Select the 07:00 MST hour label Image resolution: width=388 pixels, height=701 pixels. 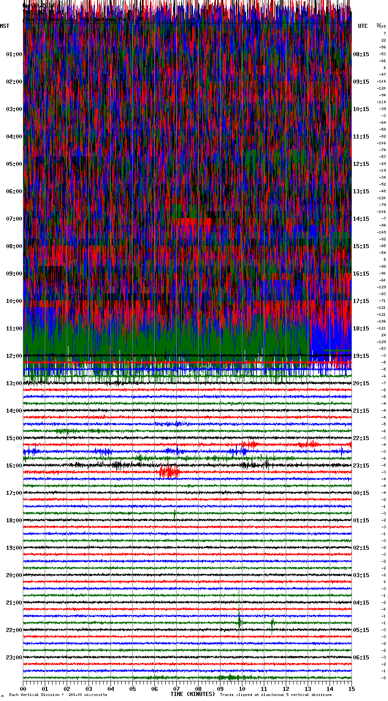(14, 219)
